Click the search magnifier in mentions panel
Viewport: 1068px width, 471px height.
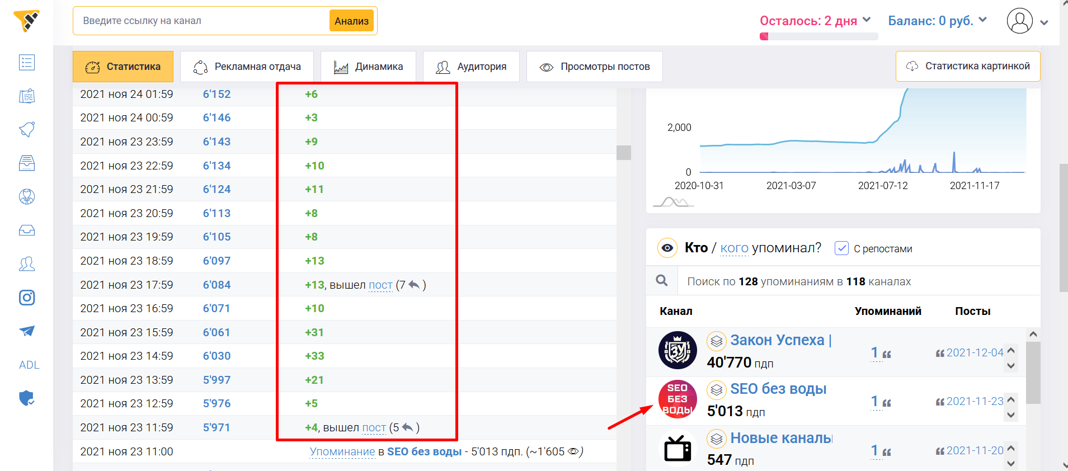pos(662,281)
